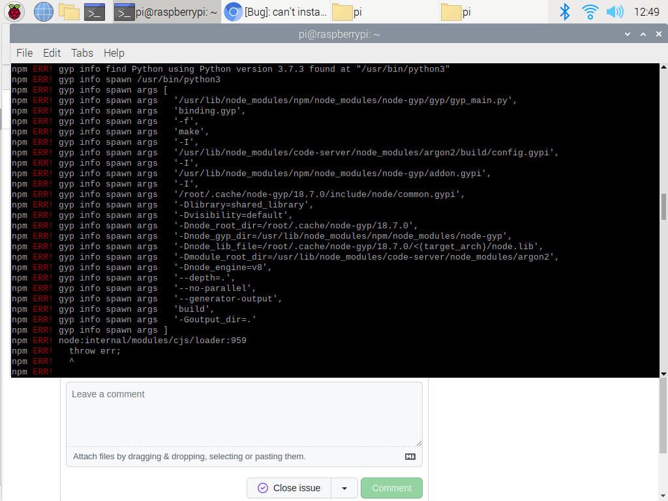Open the Wi-Fi network tray menu
The width and height of the screenshot is (668, 501).
(x=590, y=12)
